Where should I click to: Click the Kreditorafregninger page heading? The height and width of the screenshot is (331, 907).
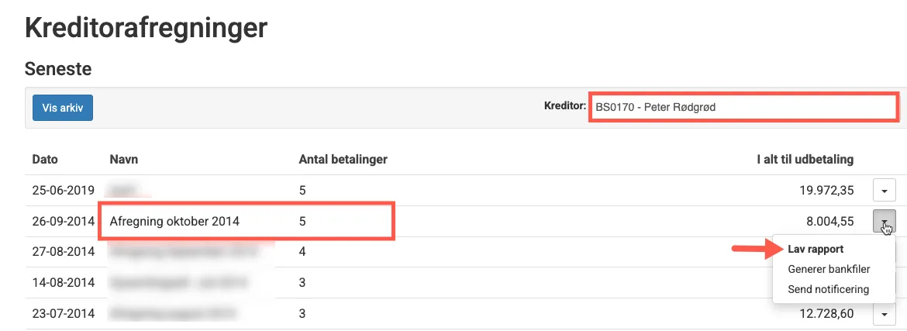click(146, 28)
